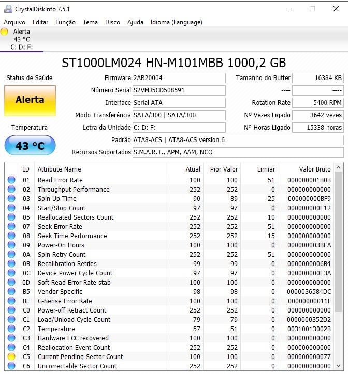
Task: Click the scrollbar up arrow in attribute list
Action: pyautogui.click(x=339, y=168)
